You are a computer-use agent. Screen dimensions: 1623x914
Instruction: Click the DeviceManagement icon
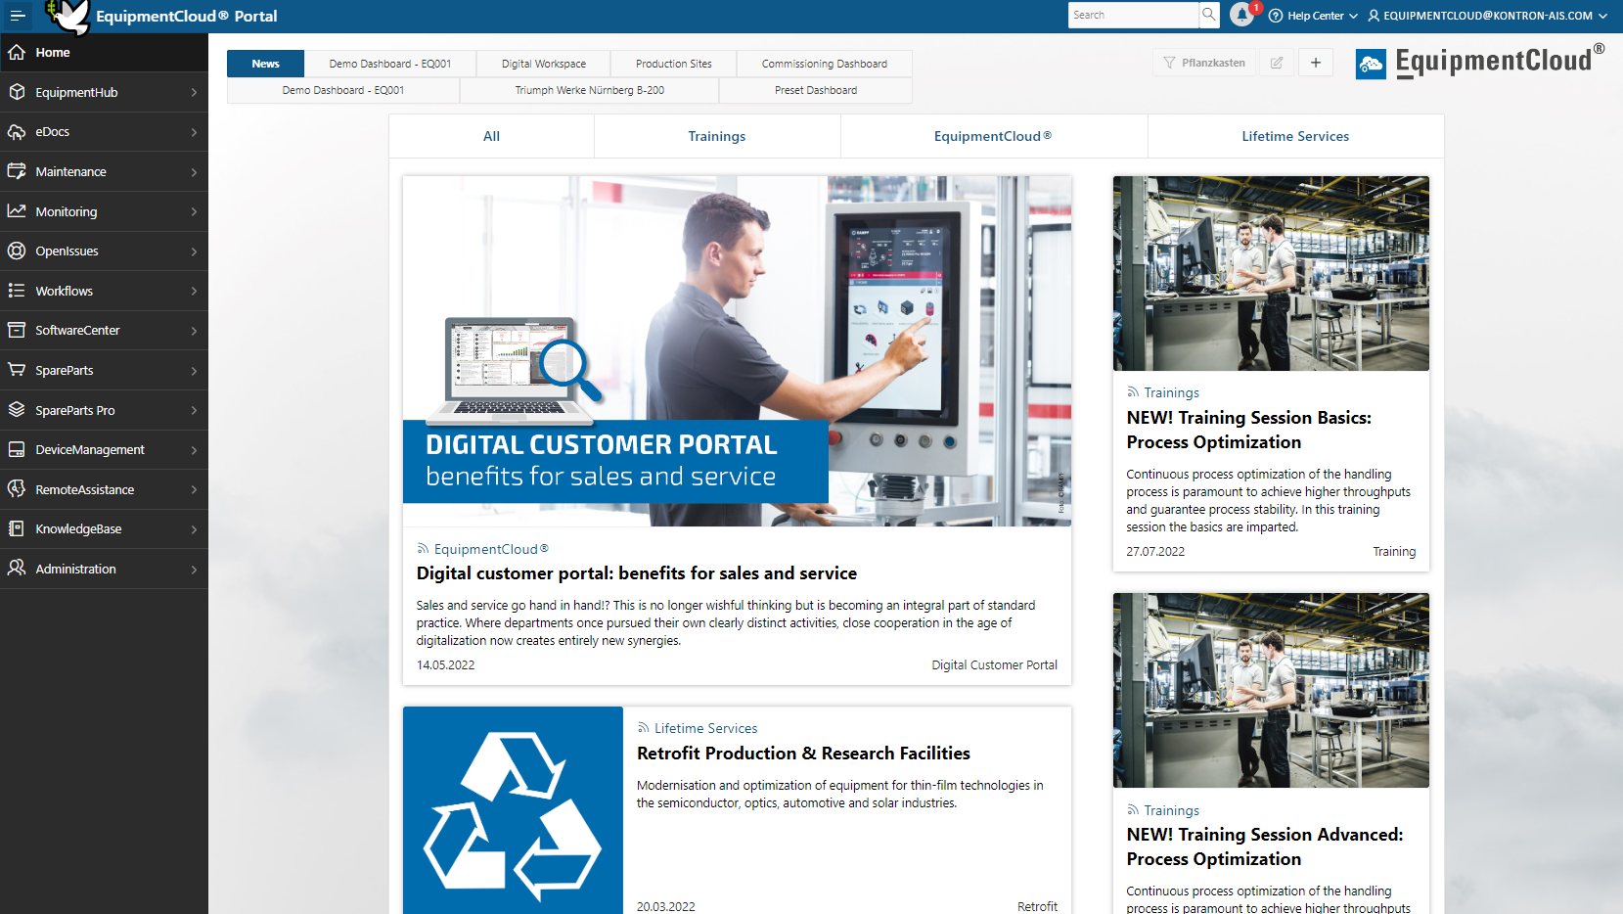click(17, 449)
